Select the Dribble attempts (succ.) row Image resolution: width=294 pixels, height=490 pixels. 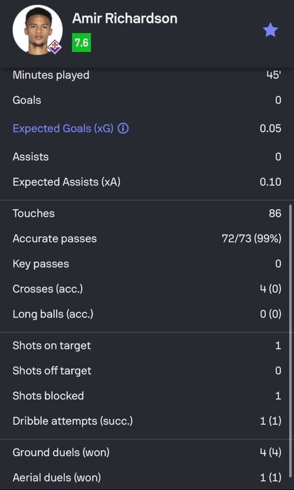click(147, 421)
